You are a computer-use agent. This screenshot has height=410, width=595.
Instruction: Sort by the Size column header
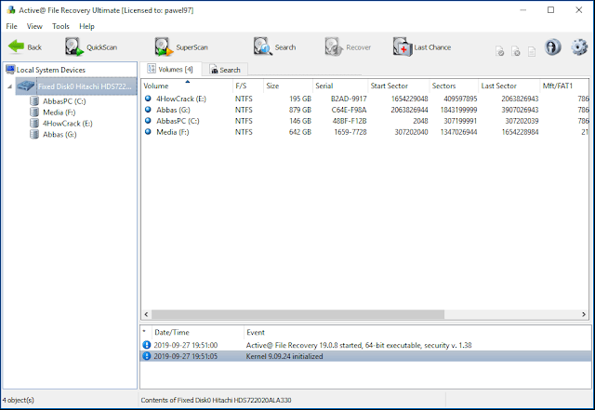pos(287,86)
